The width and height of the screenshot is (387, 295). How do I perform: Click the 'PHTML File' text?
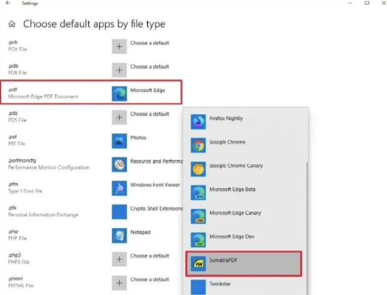point(21,286)
